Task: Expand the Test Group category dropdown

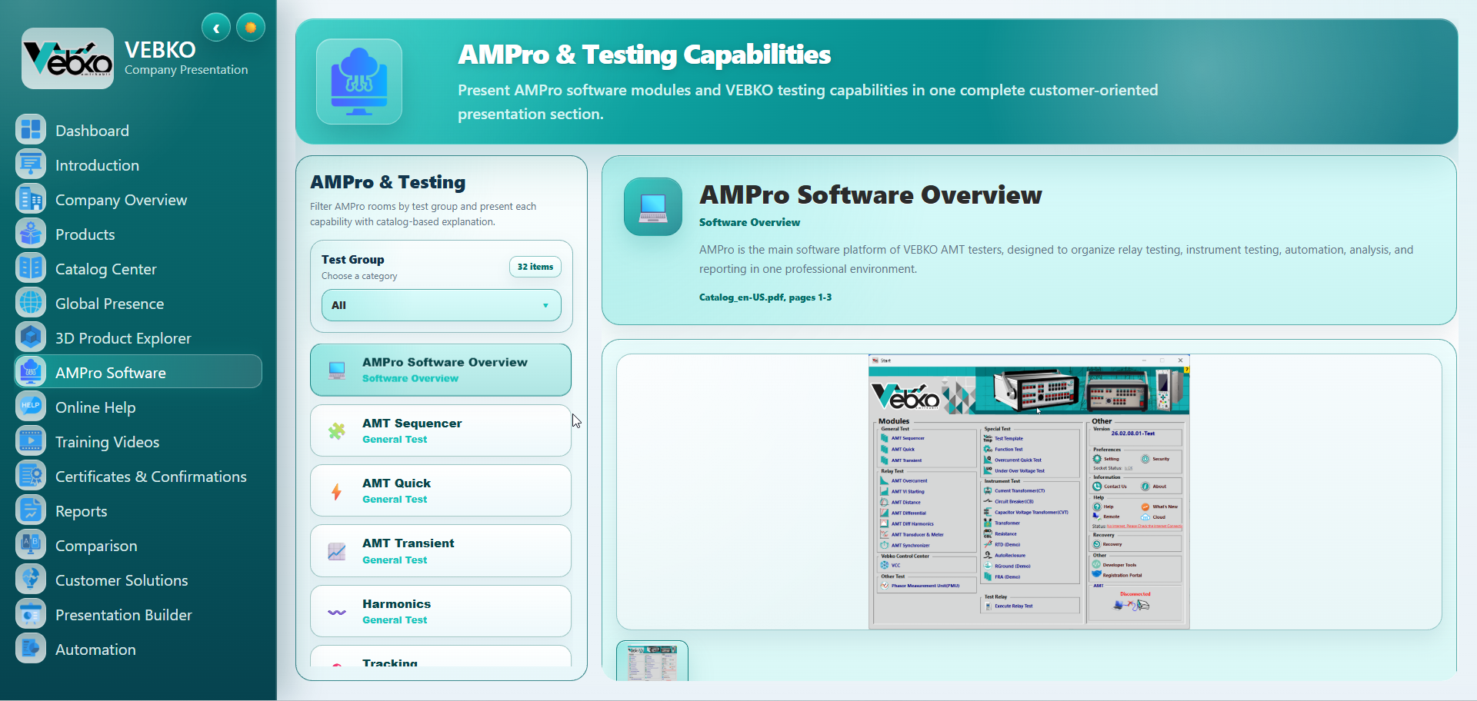Action: [442, 305]
